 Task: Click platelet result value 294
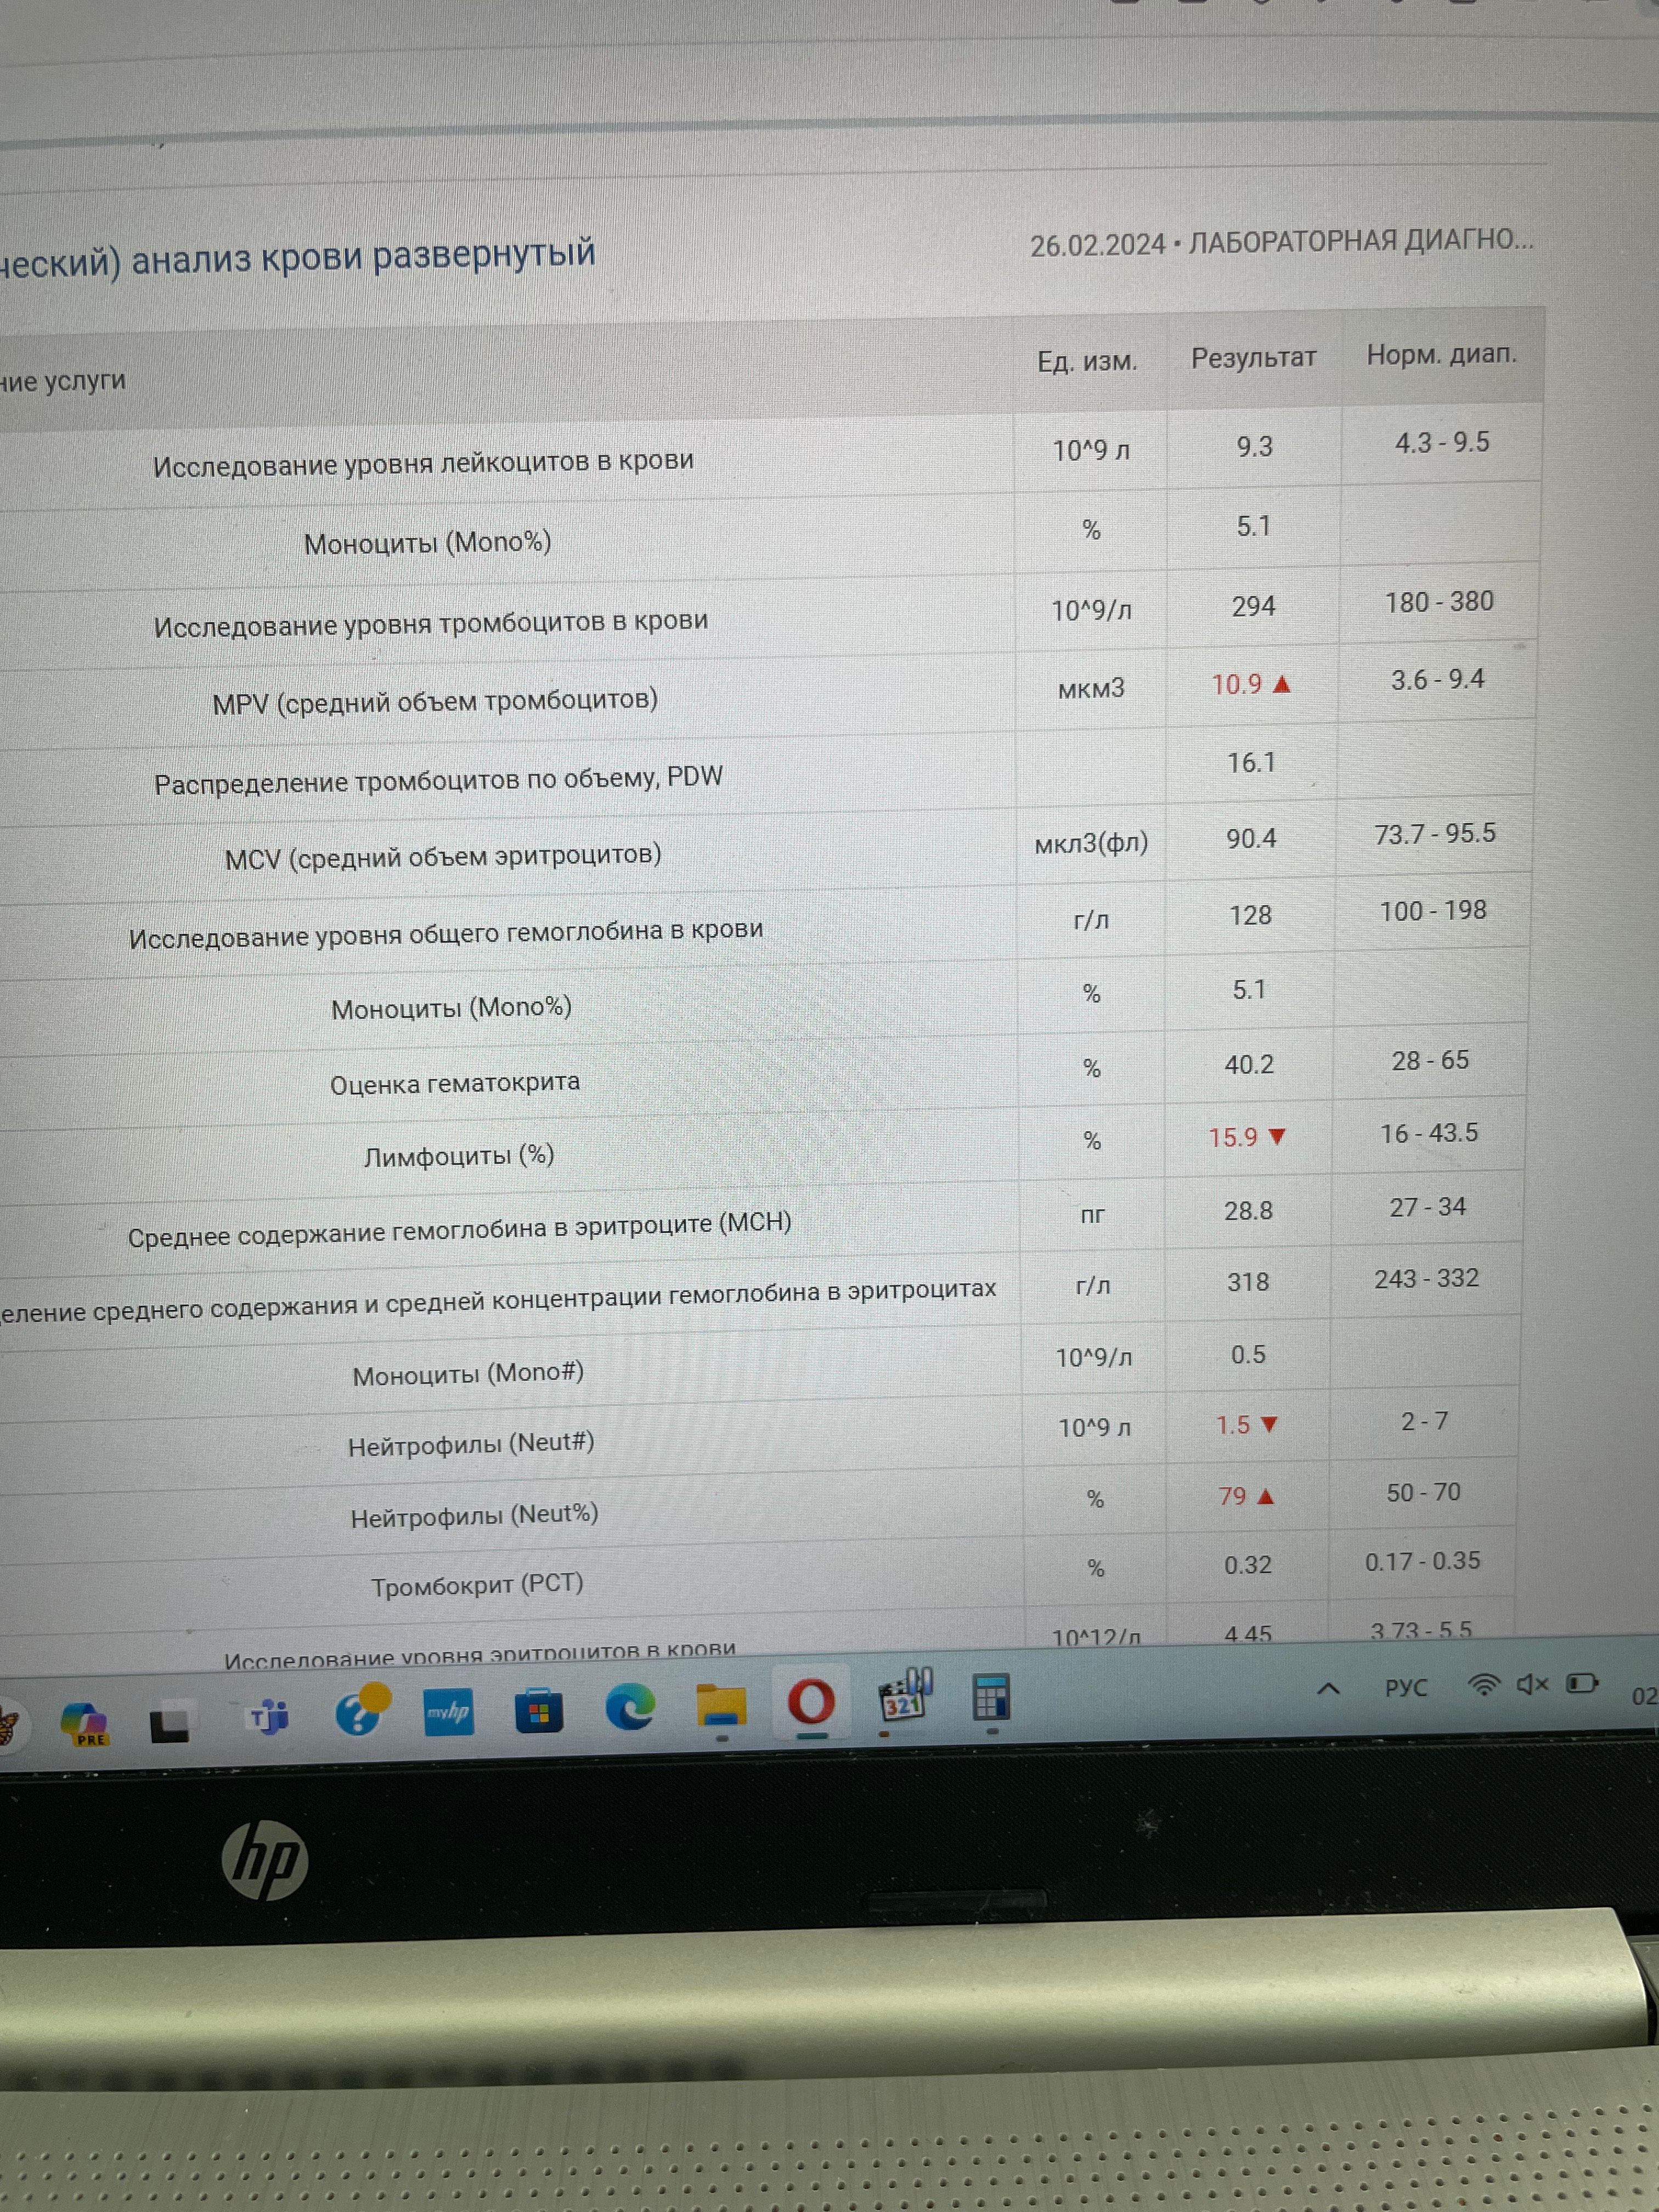1253,606
